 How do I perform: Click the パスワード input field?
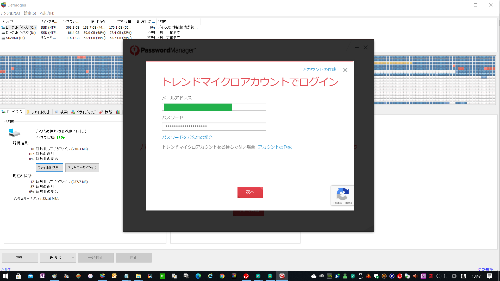tap(214, 126)
